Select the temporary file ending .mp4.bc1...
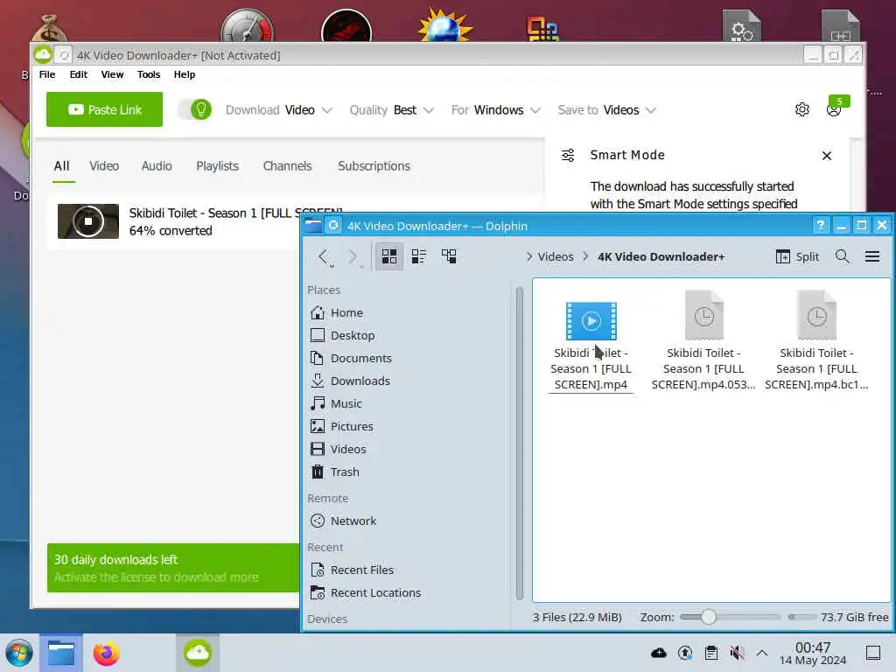 tap(816, 342)
